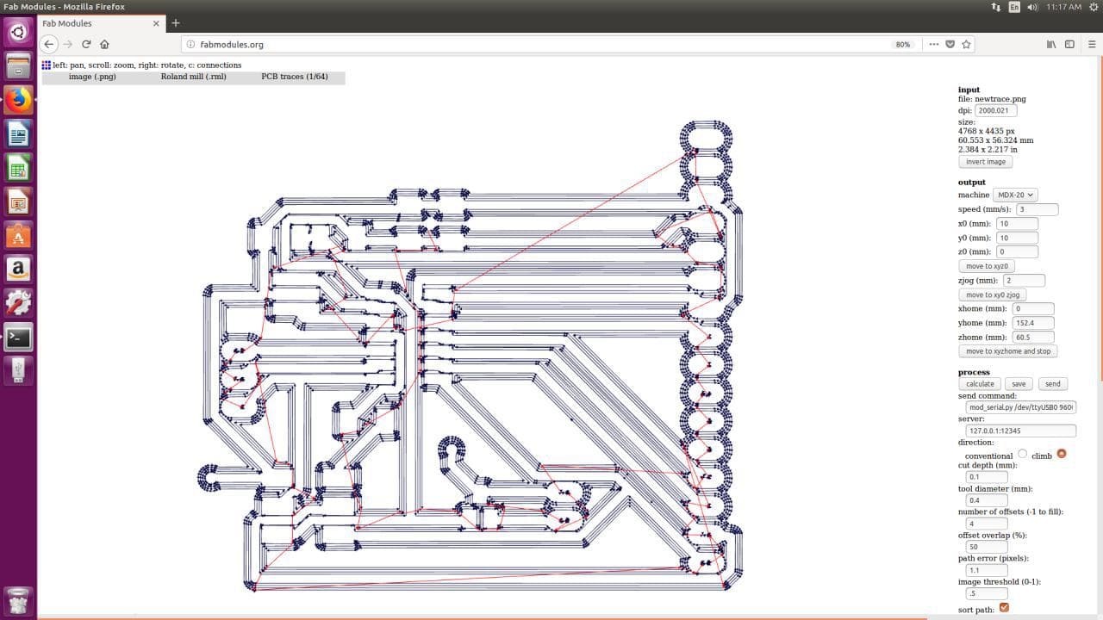The image size is (1103, 620).
Task: Reload the page with the refresh icon
Action: point(86,44)
